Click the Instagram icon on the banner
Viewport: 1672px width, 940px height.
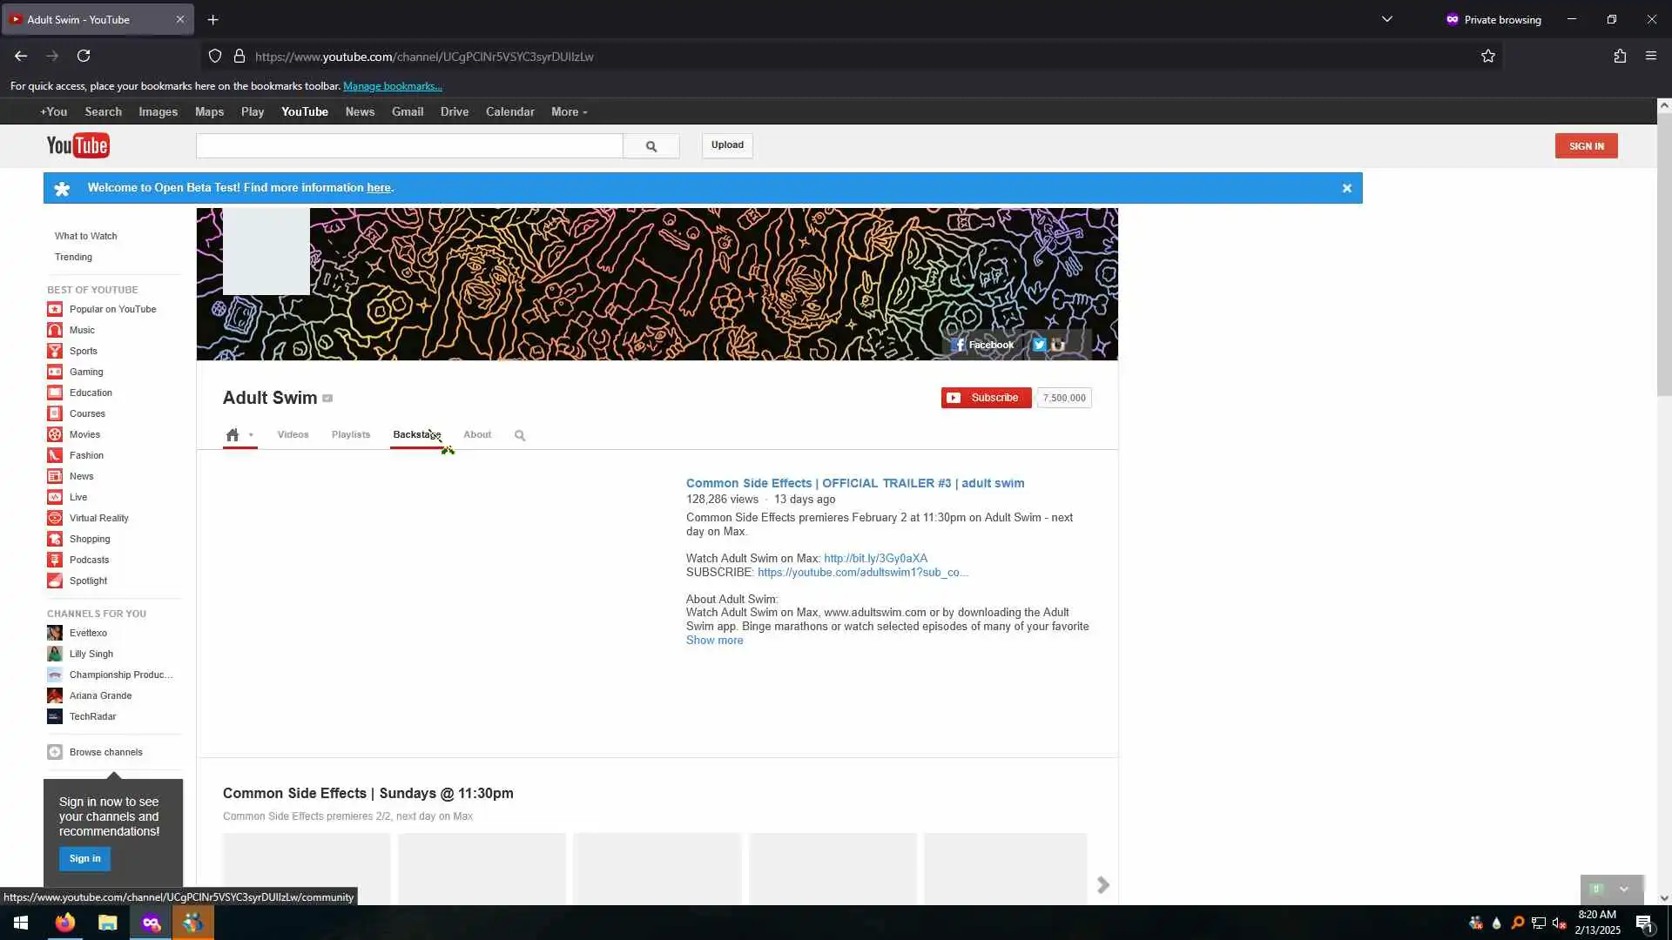(1058, 345)
